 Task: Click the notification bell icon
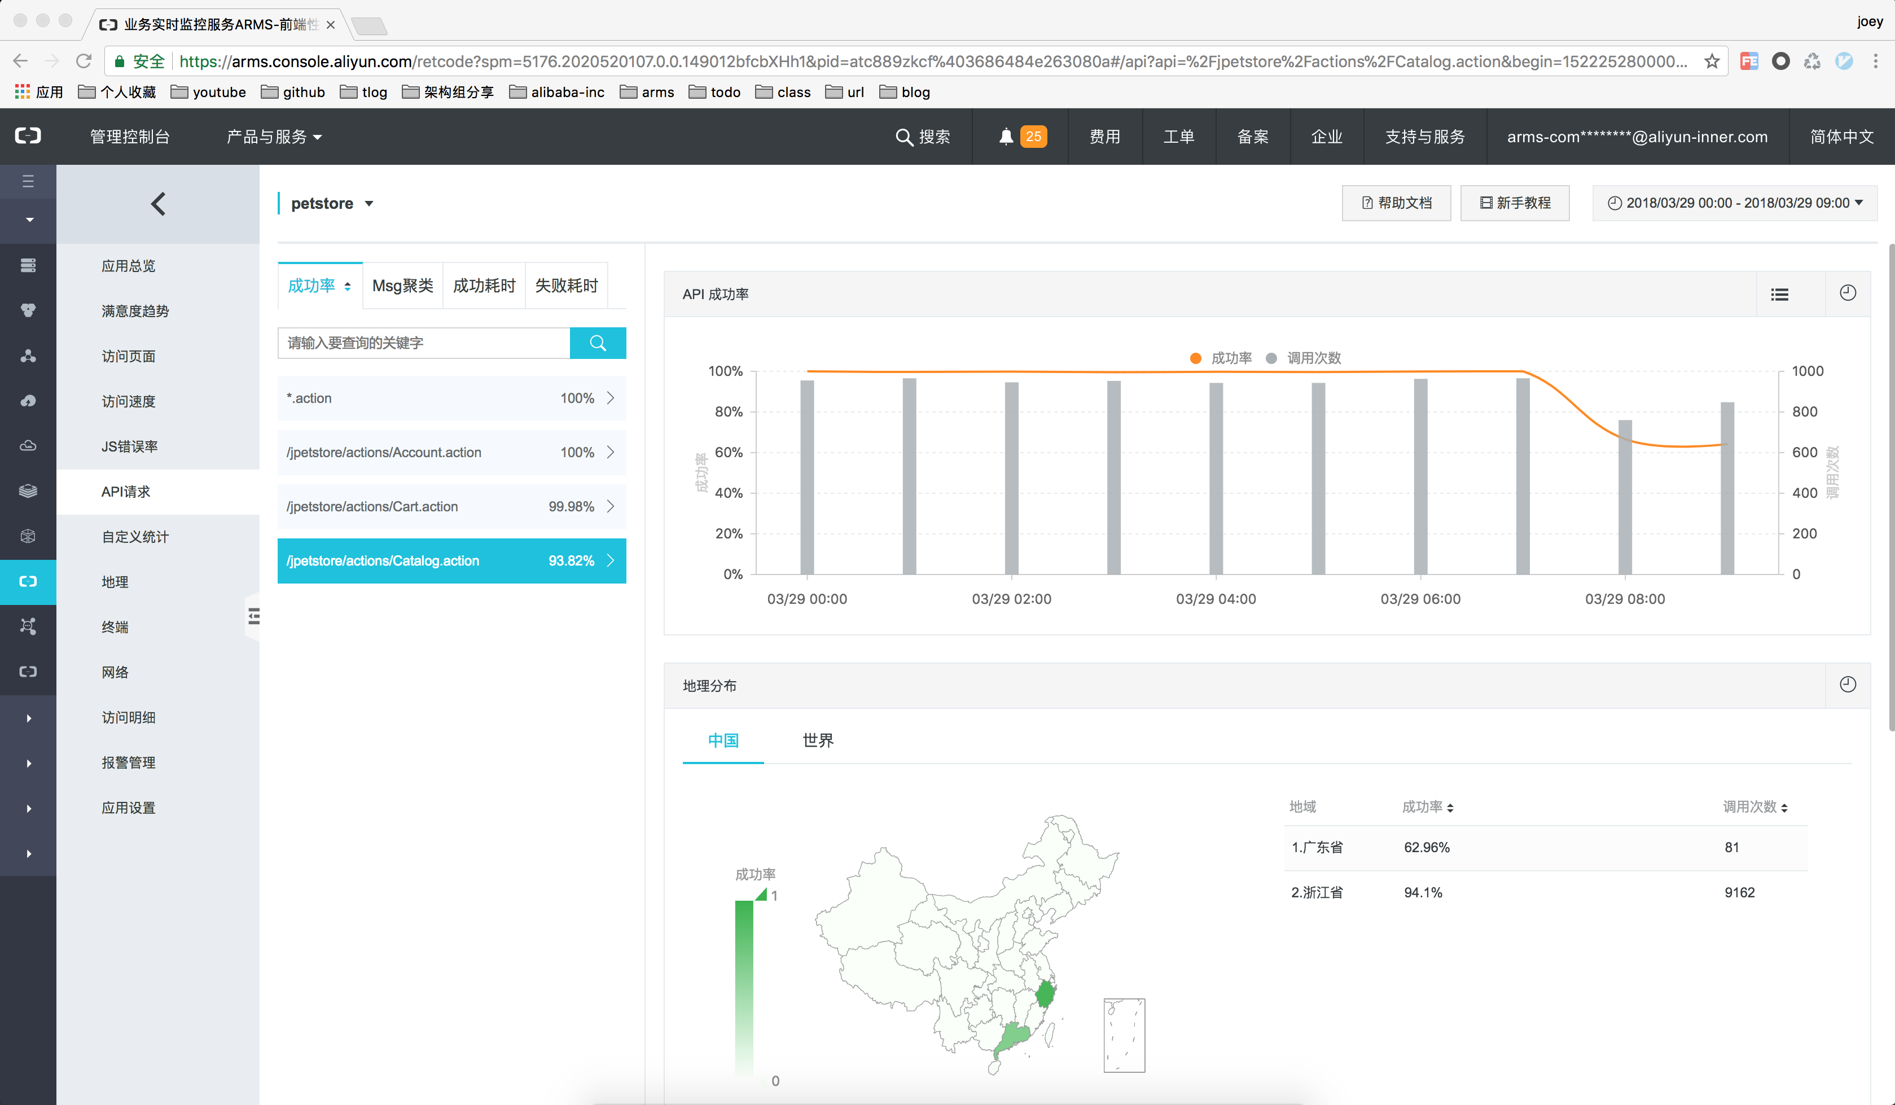pos(1006,136)
